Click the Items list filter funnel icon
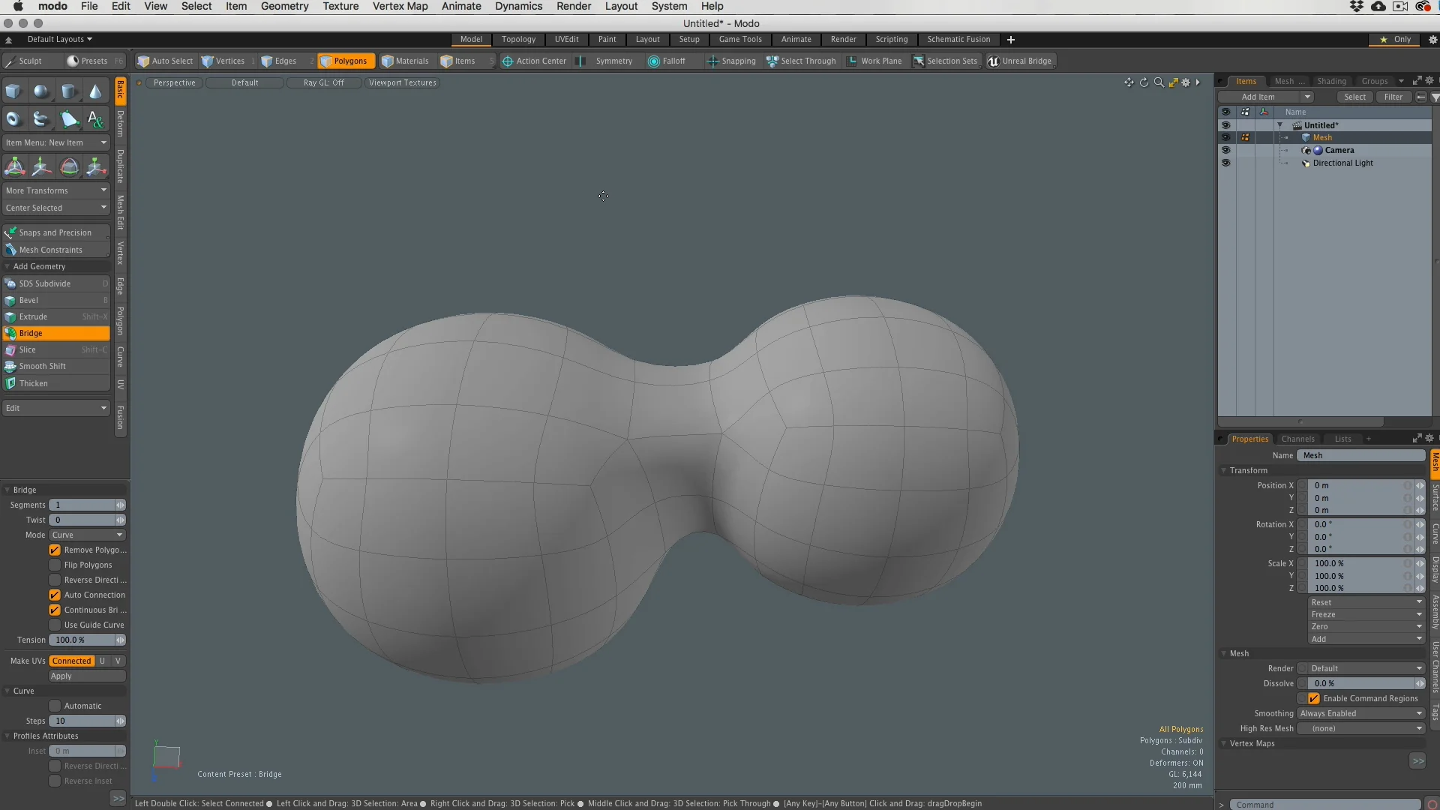 click(1435, 97)
